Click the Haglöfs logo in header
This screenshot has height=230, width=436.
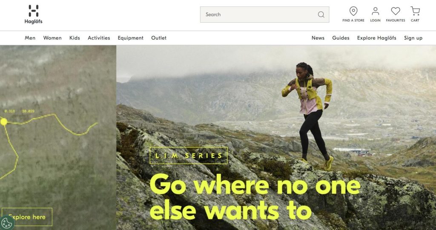pyautogui.click(x=33, y=14)
